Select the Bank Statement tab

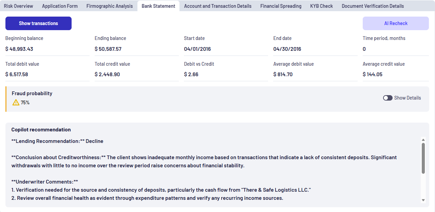[x=158, y=6]
